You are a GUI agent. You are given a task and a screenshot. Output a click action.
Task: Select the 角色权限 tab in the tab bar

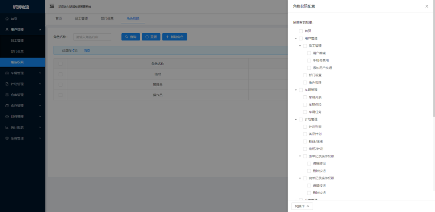coord(133,18)
